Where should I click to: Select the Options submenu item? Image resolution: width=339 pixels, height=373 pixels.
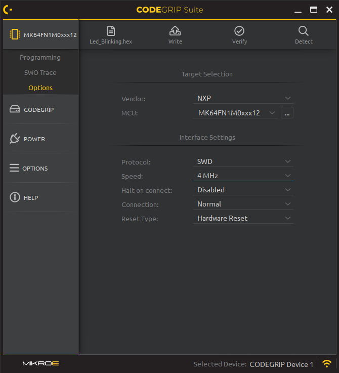click(40, 88)
